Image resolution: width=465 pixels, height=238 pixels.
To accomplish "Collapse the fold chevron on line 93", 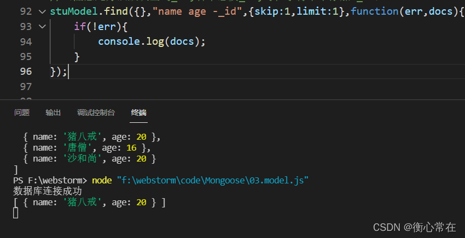I will point(43,27).
